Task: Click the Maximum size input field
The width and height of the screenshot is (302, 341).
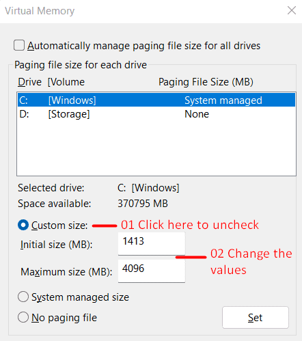Action: [152, 271]
